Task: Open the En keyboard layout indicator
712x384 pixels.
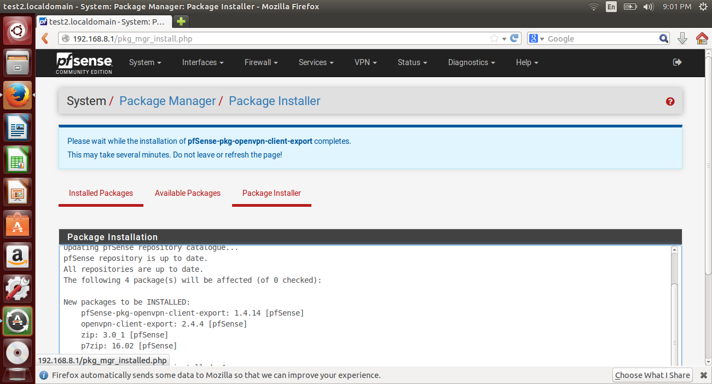Action: (x=611, y=7)
